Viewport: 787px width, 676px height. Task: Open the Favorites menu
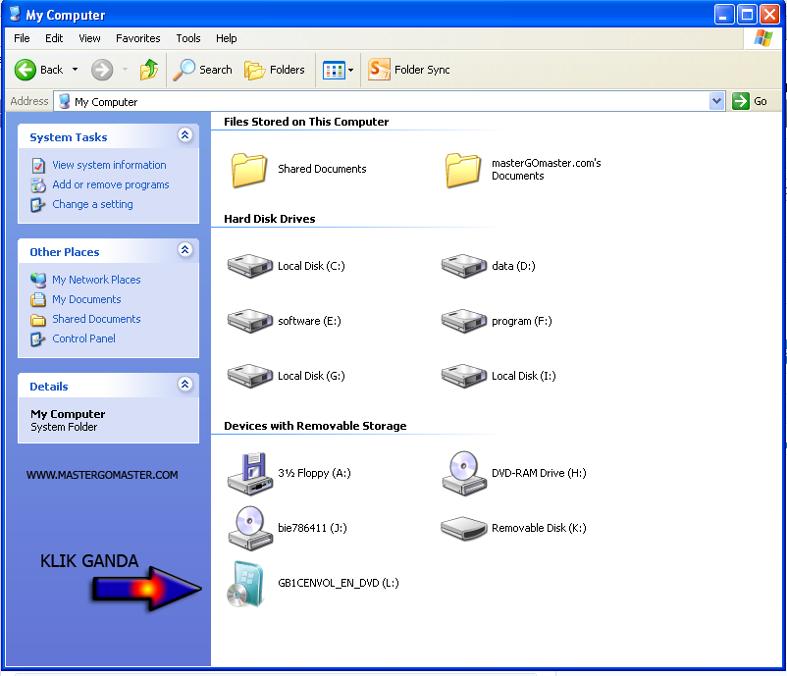tap(137, 38)
